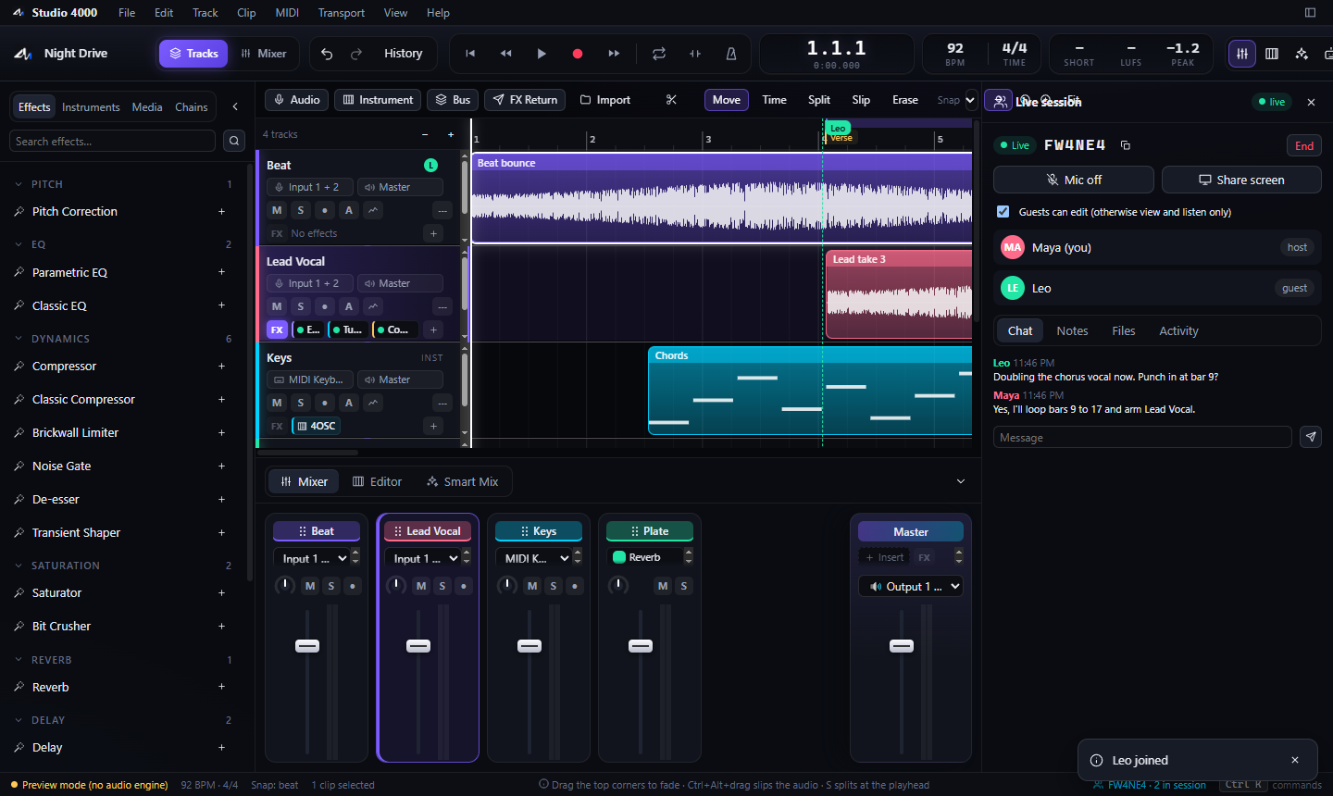Click the scissors split icon
Viewport: 1333px width, 796px height.
(x=671, y=100)
